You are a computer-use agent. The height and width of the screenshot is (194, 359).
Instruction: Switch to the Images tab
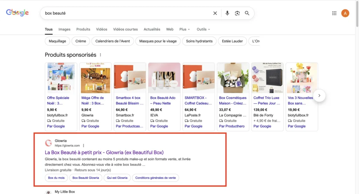[65, 29]
